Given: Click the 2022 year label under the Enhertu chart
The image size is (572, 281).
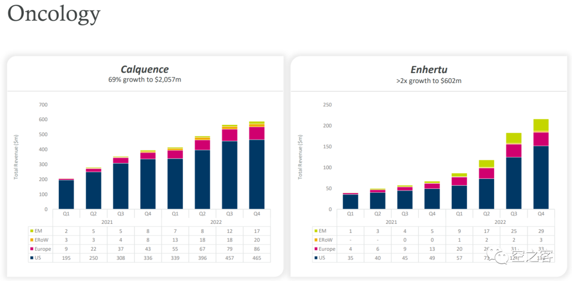Looking at the screenshot, I should click(x=500, y=222).
